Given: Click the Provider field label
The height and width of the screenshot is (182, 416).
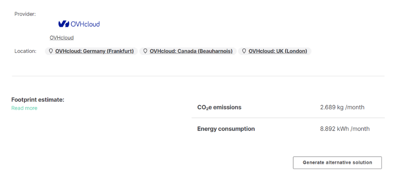Looking at the screenshot, I should pos(25,14).
